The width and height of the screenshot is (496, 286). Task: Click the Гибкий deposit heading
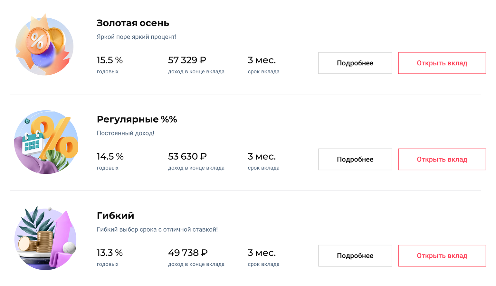point(115,216)
